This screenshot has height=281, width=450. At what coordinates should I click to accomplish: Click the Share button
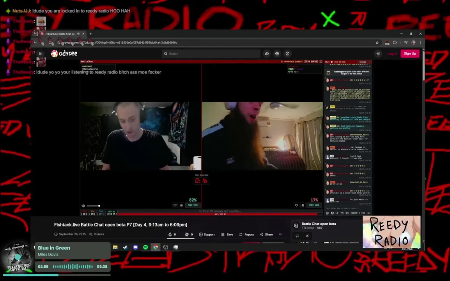coord(266,235)
